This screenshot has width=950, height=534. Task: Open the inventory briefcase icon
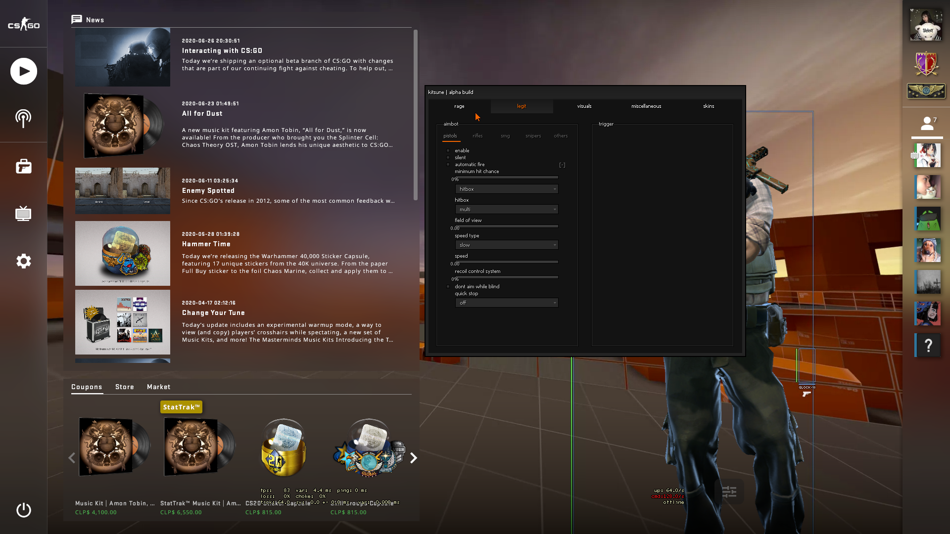pos(23,166)
